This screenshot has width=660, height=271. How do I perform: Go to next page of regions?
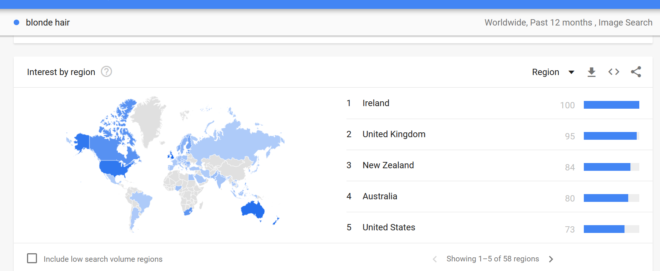click(551, 259)
